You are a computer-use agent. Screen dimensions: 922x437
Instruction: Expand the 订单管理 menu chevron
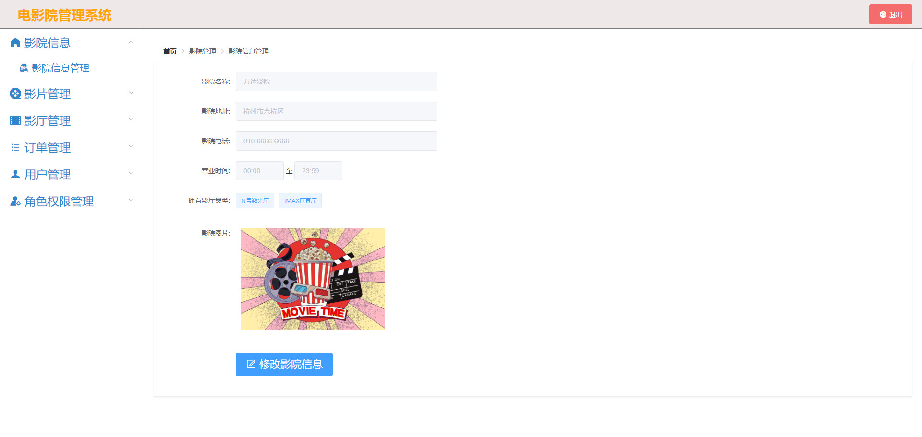131,147
